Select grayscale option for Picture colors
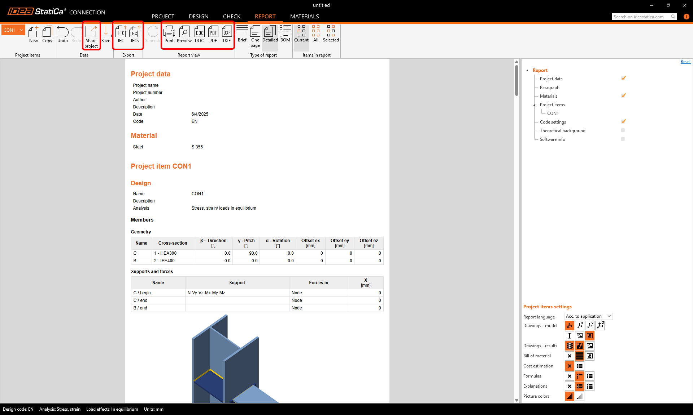The width and height of the screenshot is (693, 415). [x=580, y=396]
